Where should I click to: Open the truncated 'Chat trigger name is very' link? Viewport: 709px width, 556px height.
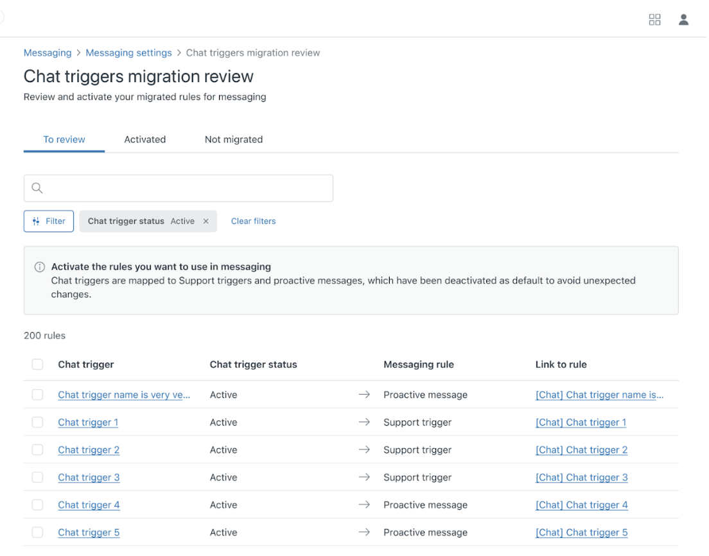point(124,395)
